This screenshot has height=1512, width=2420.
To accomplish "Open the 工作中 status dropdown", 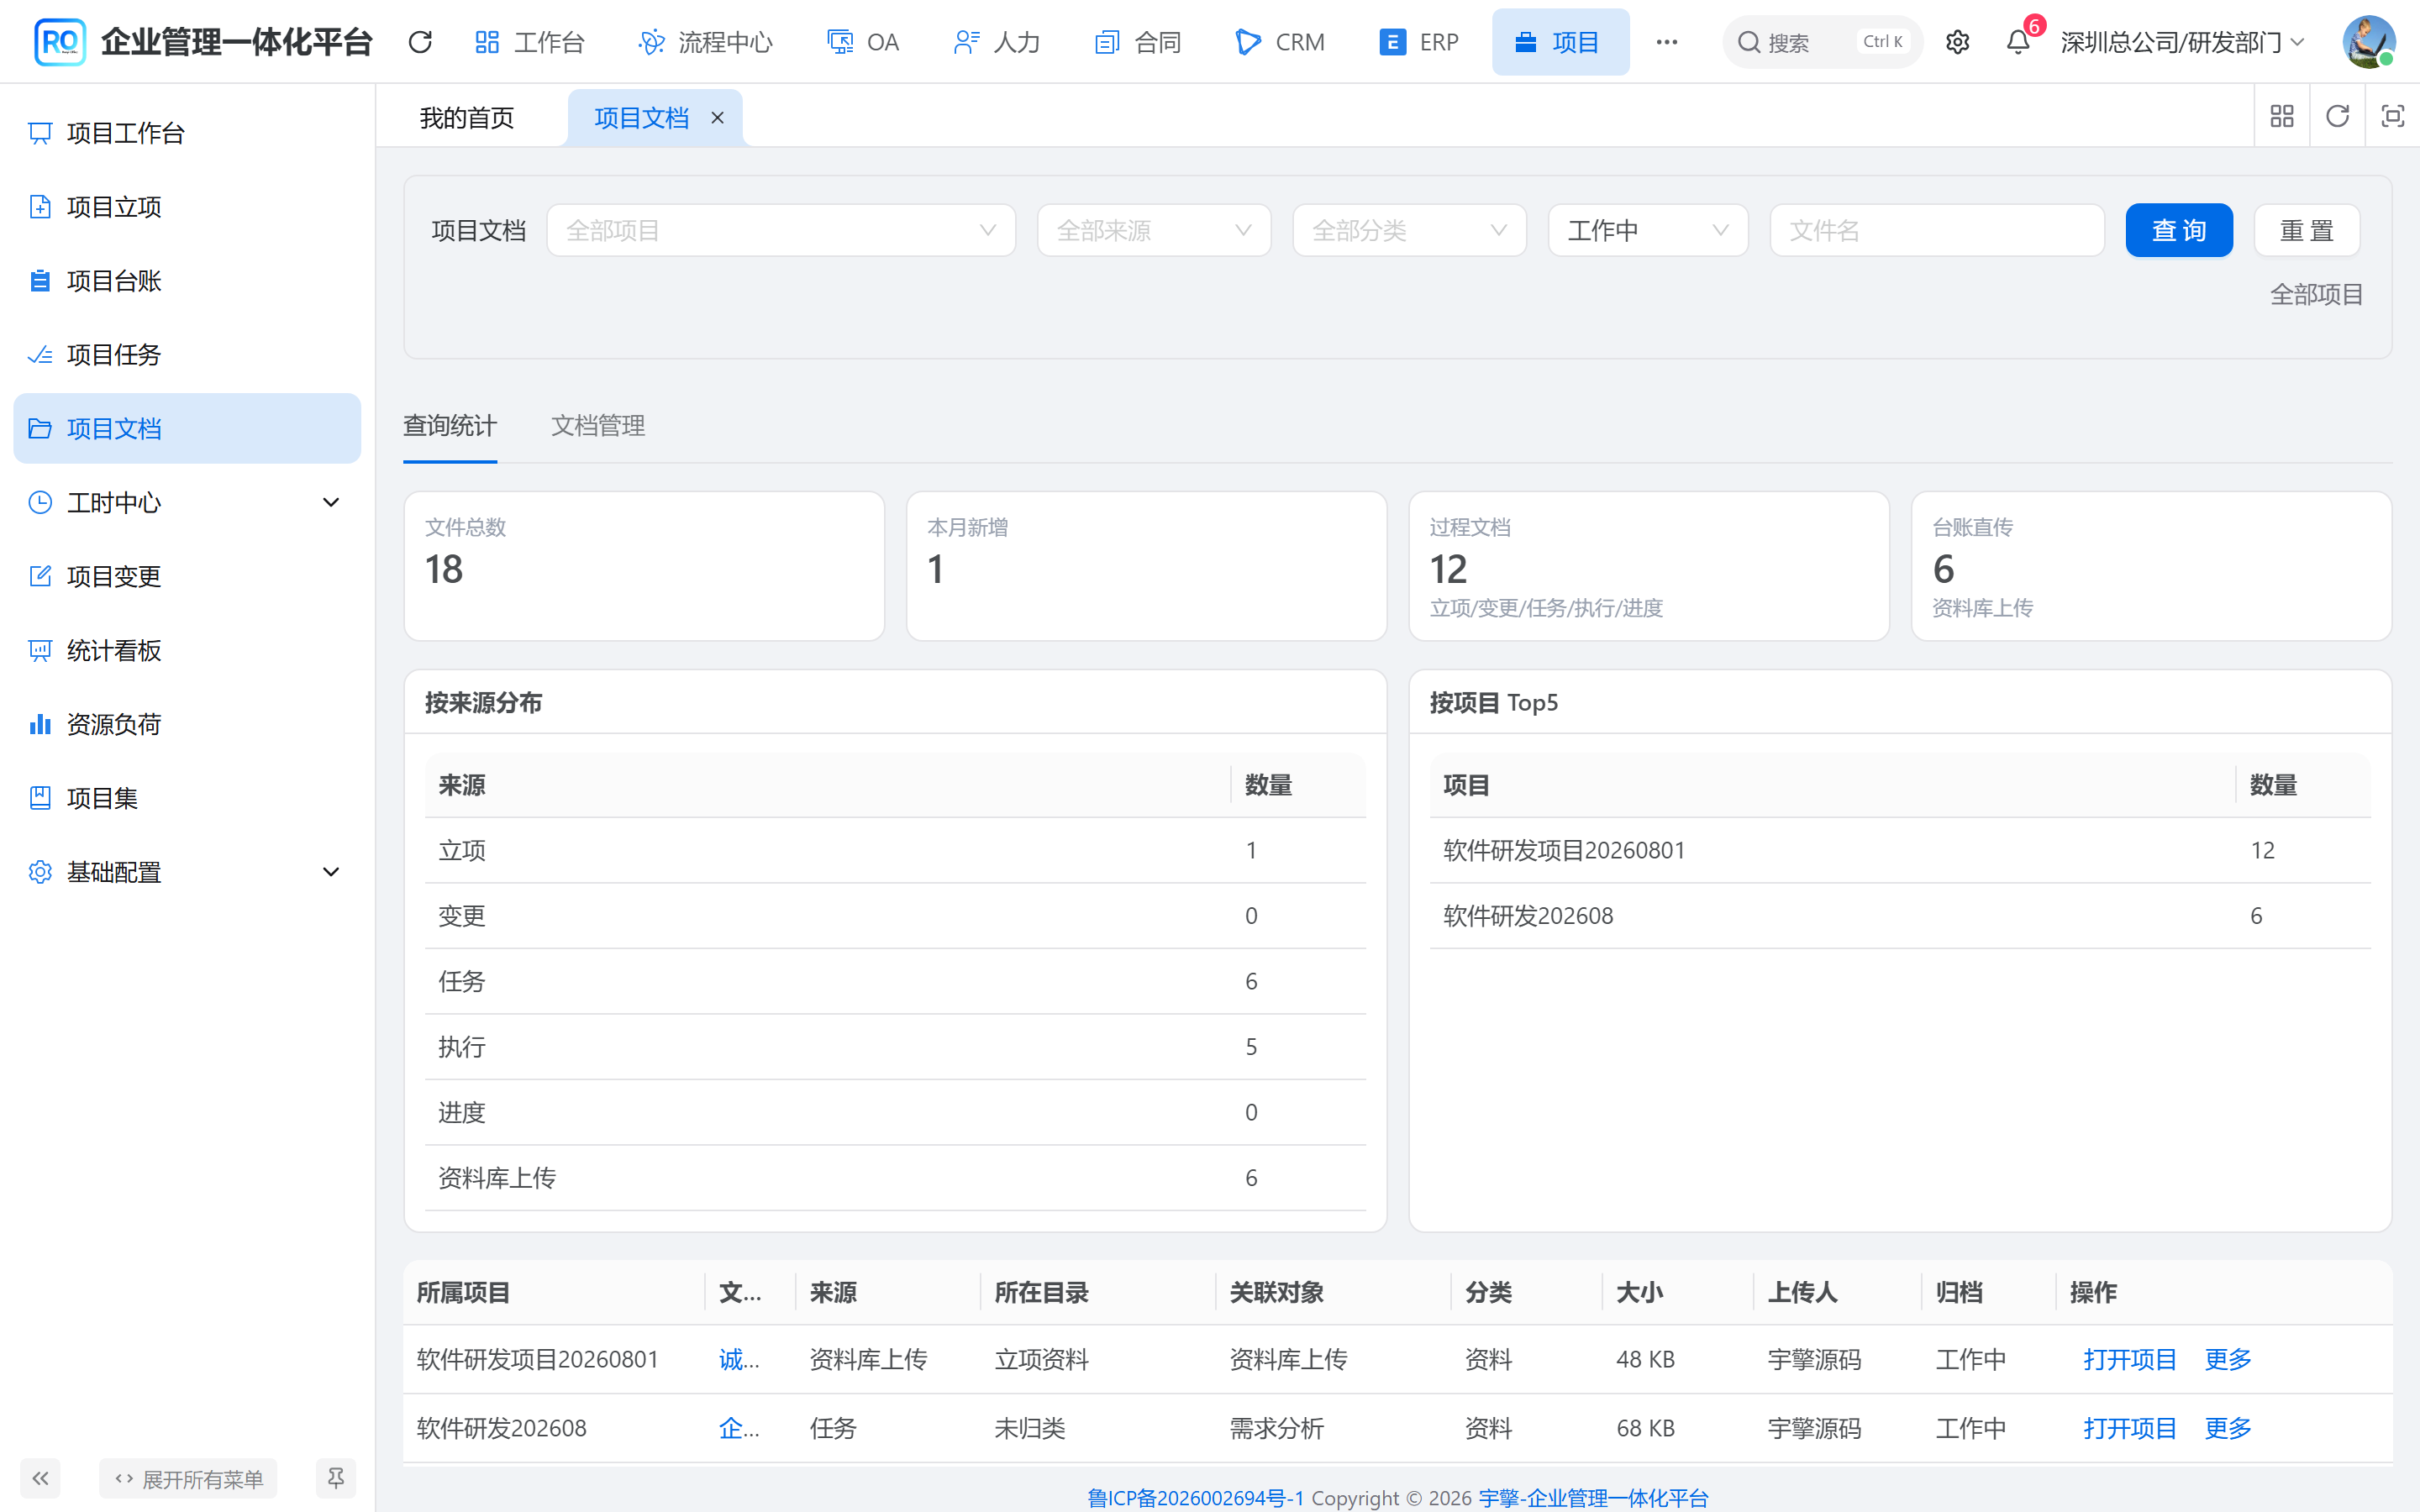I will pyautogui.click(x=1648, y=231).
